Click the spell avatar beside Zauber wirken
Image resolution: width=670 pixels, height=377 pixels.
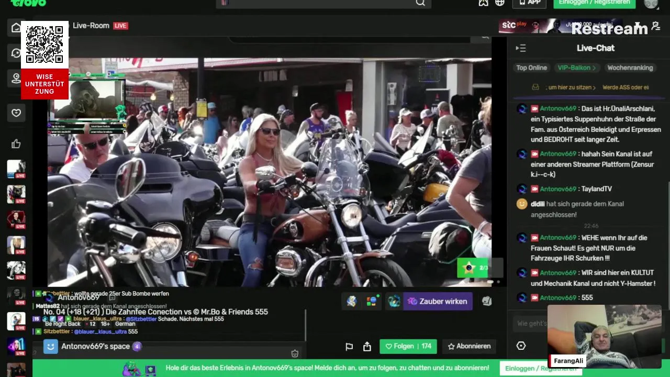coord(394,301)
